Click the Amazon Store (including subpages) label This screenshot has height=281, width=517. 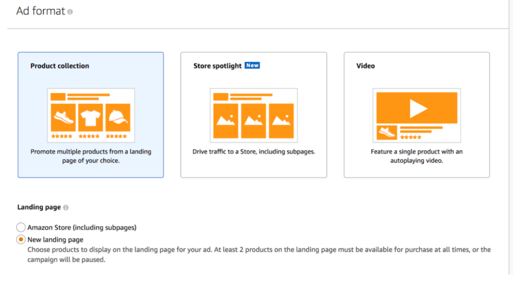pyautogui.click(x=82, y=228)
